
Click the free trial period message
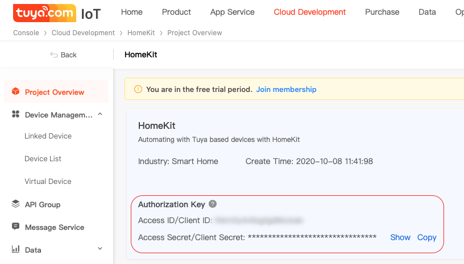tap(199, 89)
